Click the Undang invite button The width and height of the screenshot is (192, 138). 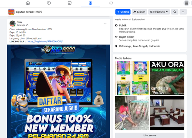[123, 12]
